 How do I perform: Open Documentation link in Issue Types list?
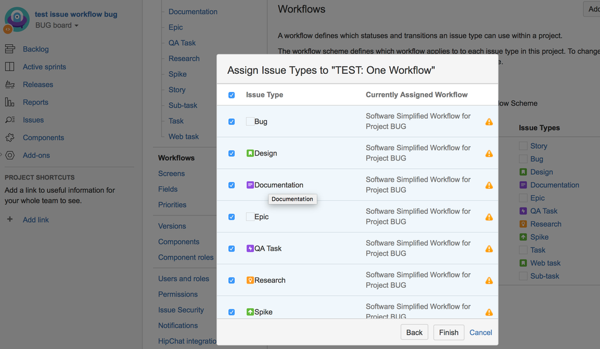554,185
